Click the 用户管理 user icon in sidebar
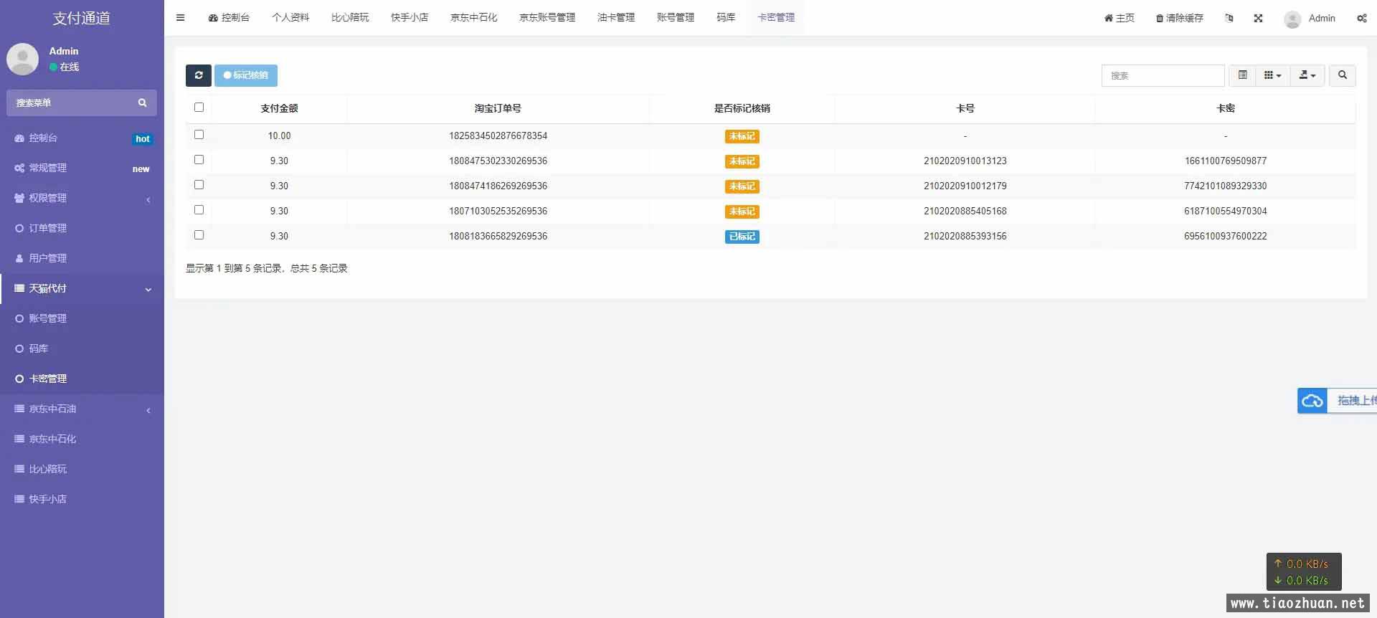The height and width of the screenshot is (618, 1377). tap(19, 258)
